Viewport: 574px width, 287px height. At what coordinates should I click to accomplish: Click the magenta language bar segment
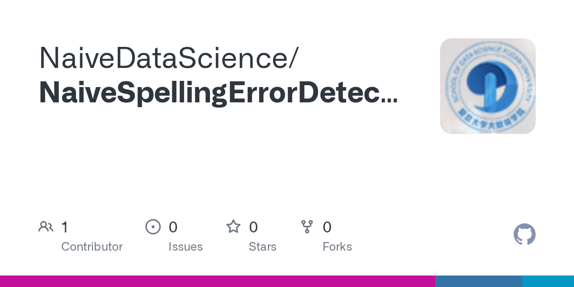click(x=218, y=281)
